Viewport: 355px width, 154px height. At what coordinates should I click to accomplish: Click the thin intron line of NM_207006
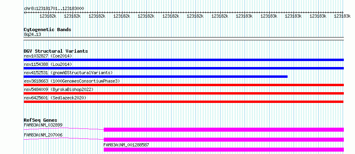pyautogui.click(x=63, y=138)
